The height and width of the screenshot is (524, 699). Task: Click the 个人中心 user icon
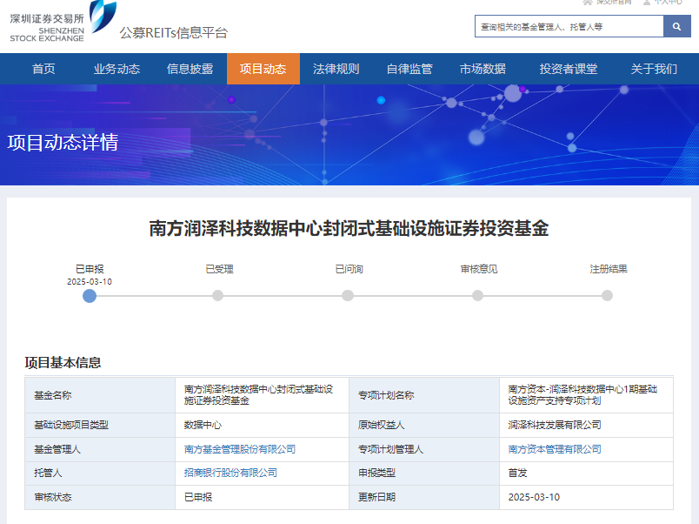point(647,3)
